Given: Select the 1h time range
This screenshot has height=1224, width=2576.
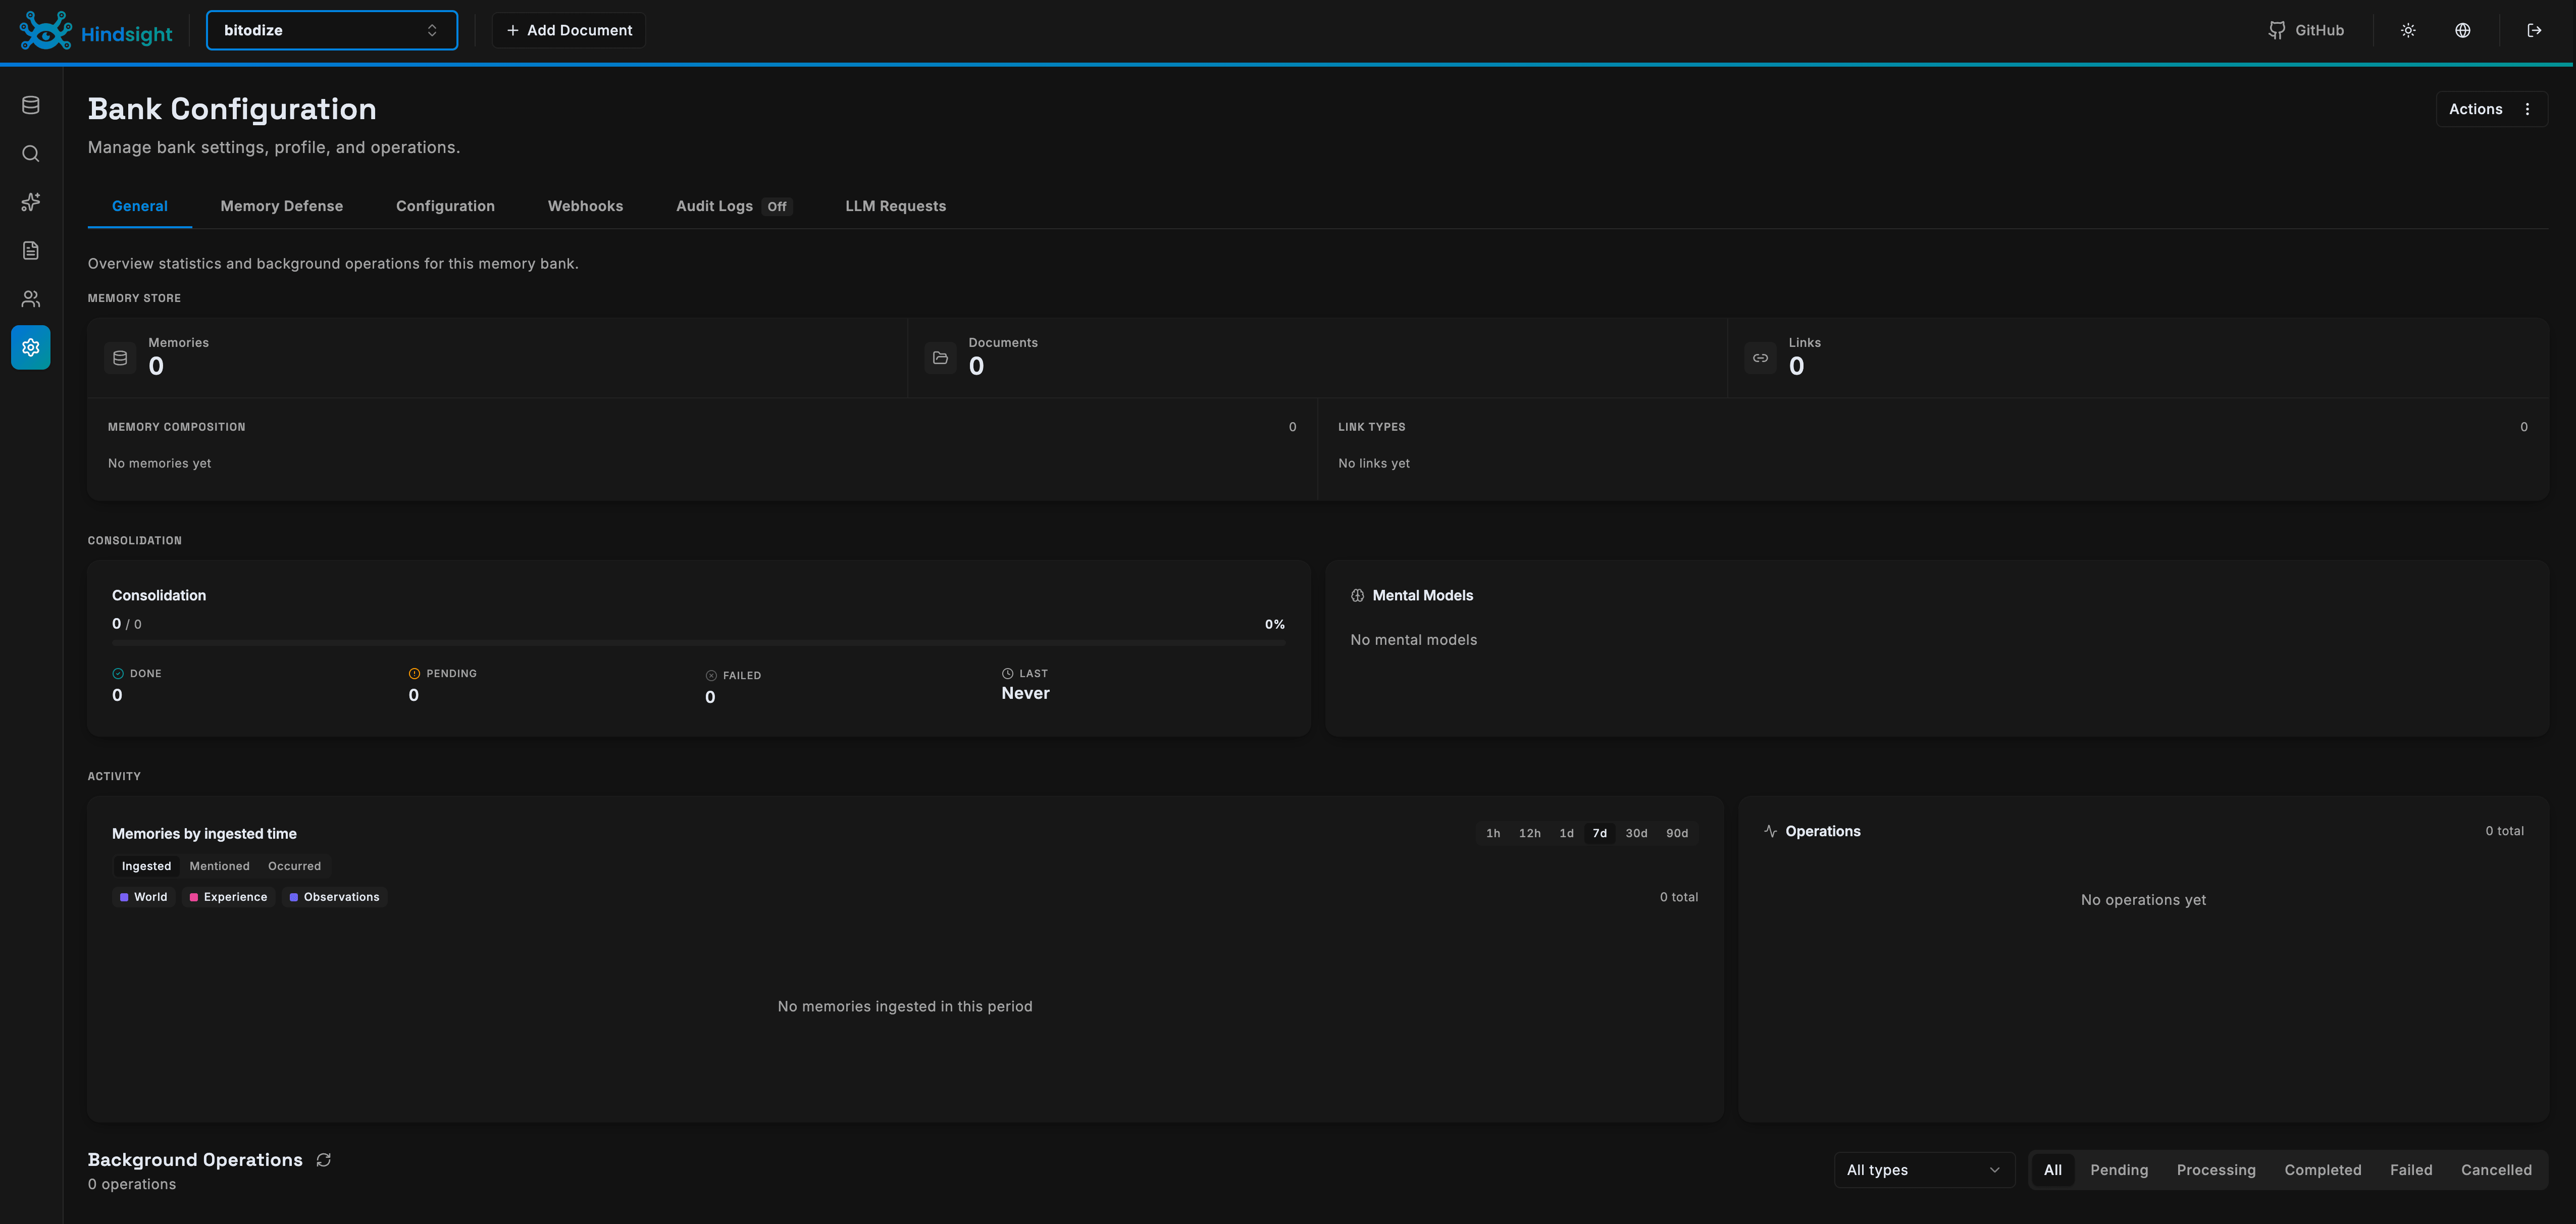Looking at the screenshot, I should pyautogui.click(x=1493, y=833).
